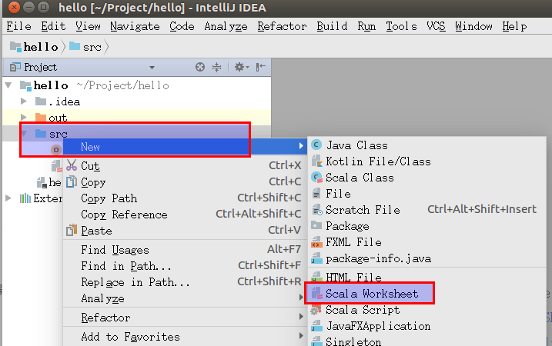Click the Paste clipboard icon
The image size is (552, 346).
click(72, 230)
